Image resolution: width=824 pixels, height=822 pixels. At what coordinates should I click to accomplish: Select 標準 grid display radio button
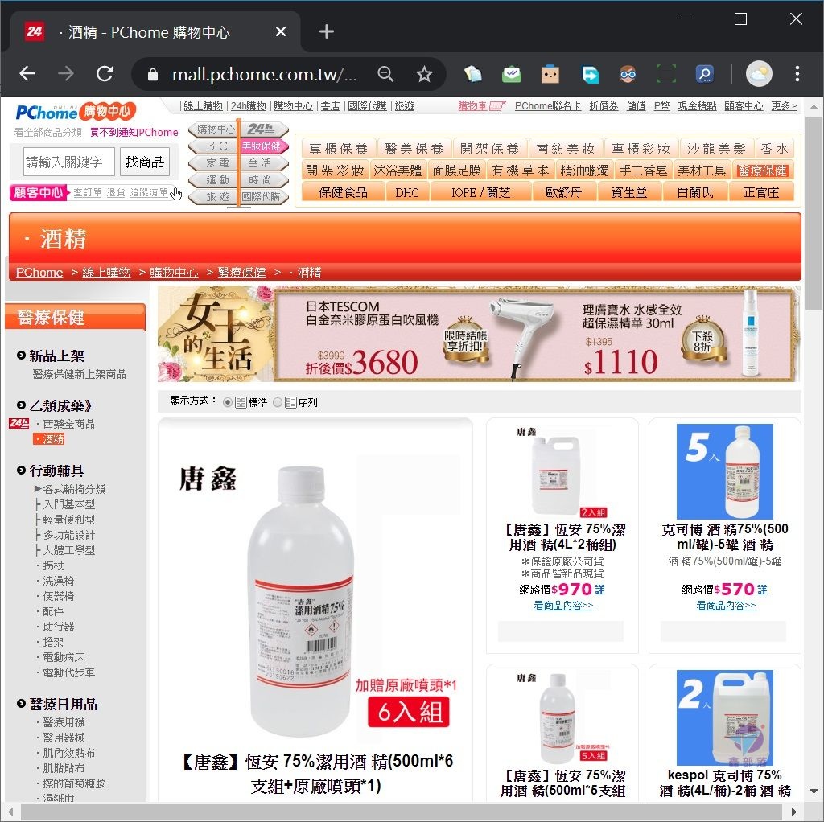tap(228, 402)
